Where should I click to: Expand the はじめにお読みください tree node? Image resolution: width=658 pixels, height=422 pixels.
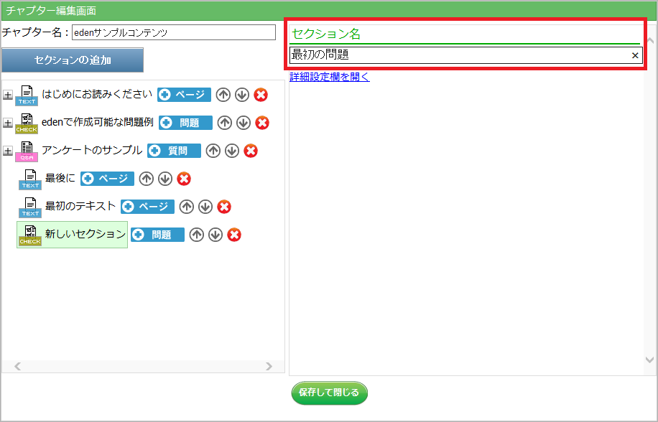[x=8, y=95]
